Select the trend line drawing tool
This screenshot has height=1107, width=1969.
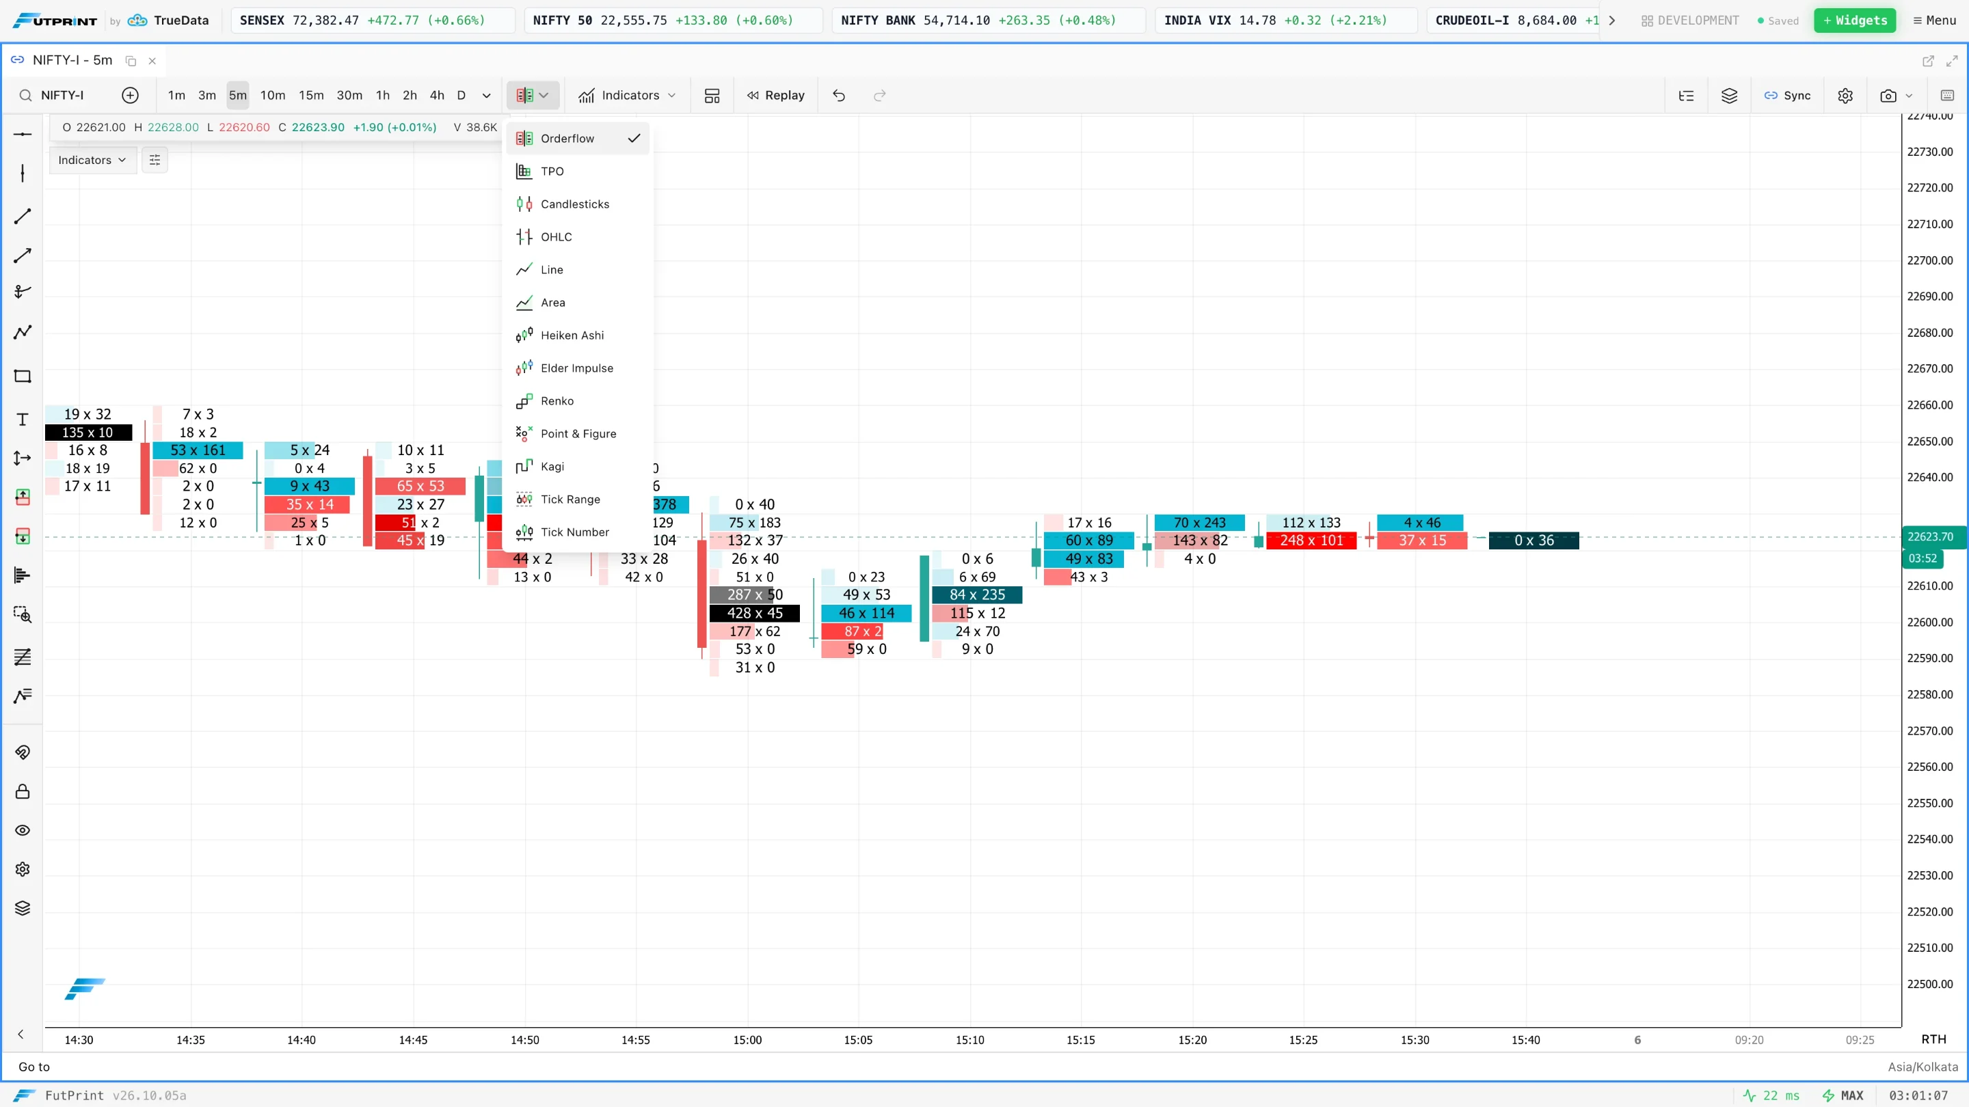[x=22, y=216]
